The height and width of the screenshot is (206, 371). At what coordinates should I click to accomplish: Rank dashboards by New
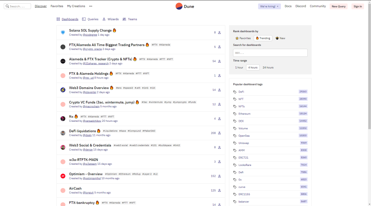(280, 38)
